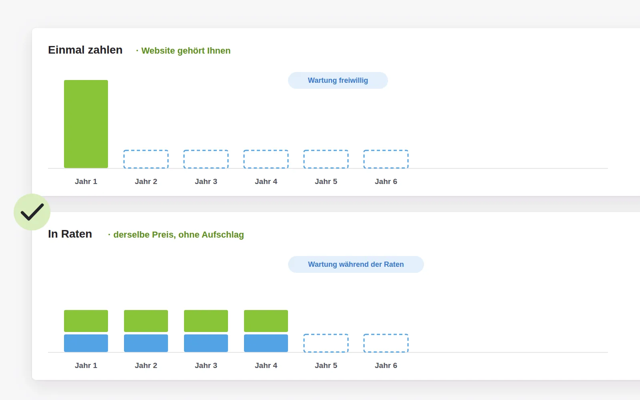The width and height of the screenshot is (640, 400).
Task: Click 'Jahr 1' label in Einmal zahlen chart
Action: (86, 182)
